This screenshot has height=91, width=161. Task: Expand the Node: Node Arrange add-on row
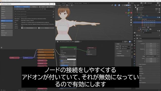15,11
